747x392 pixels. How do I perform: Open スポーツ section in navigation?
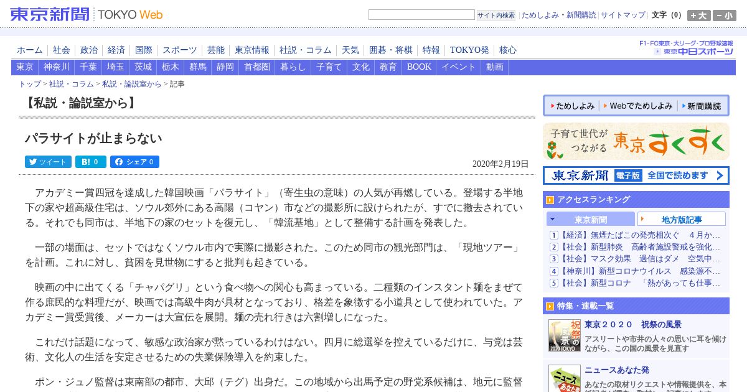180,50
